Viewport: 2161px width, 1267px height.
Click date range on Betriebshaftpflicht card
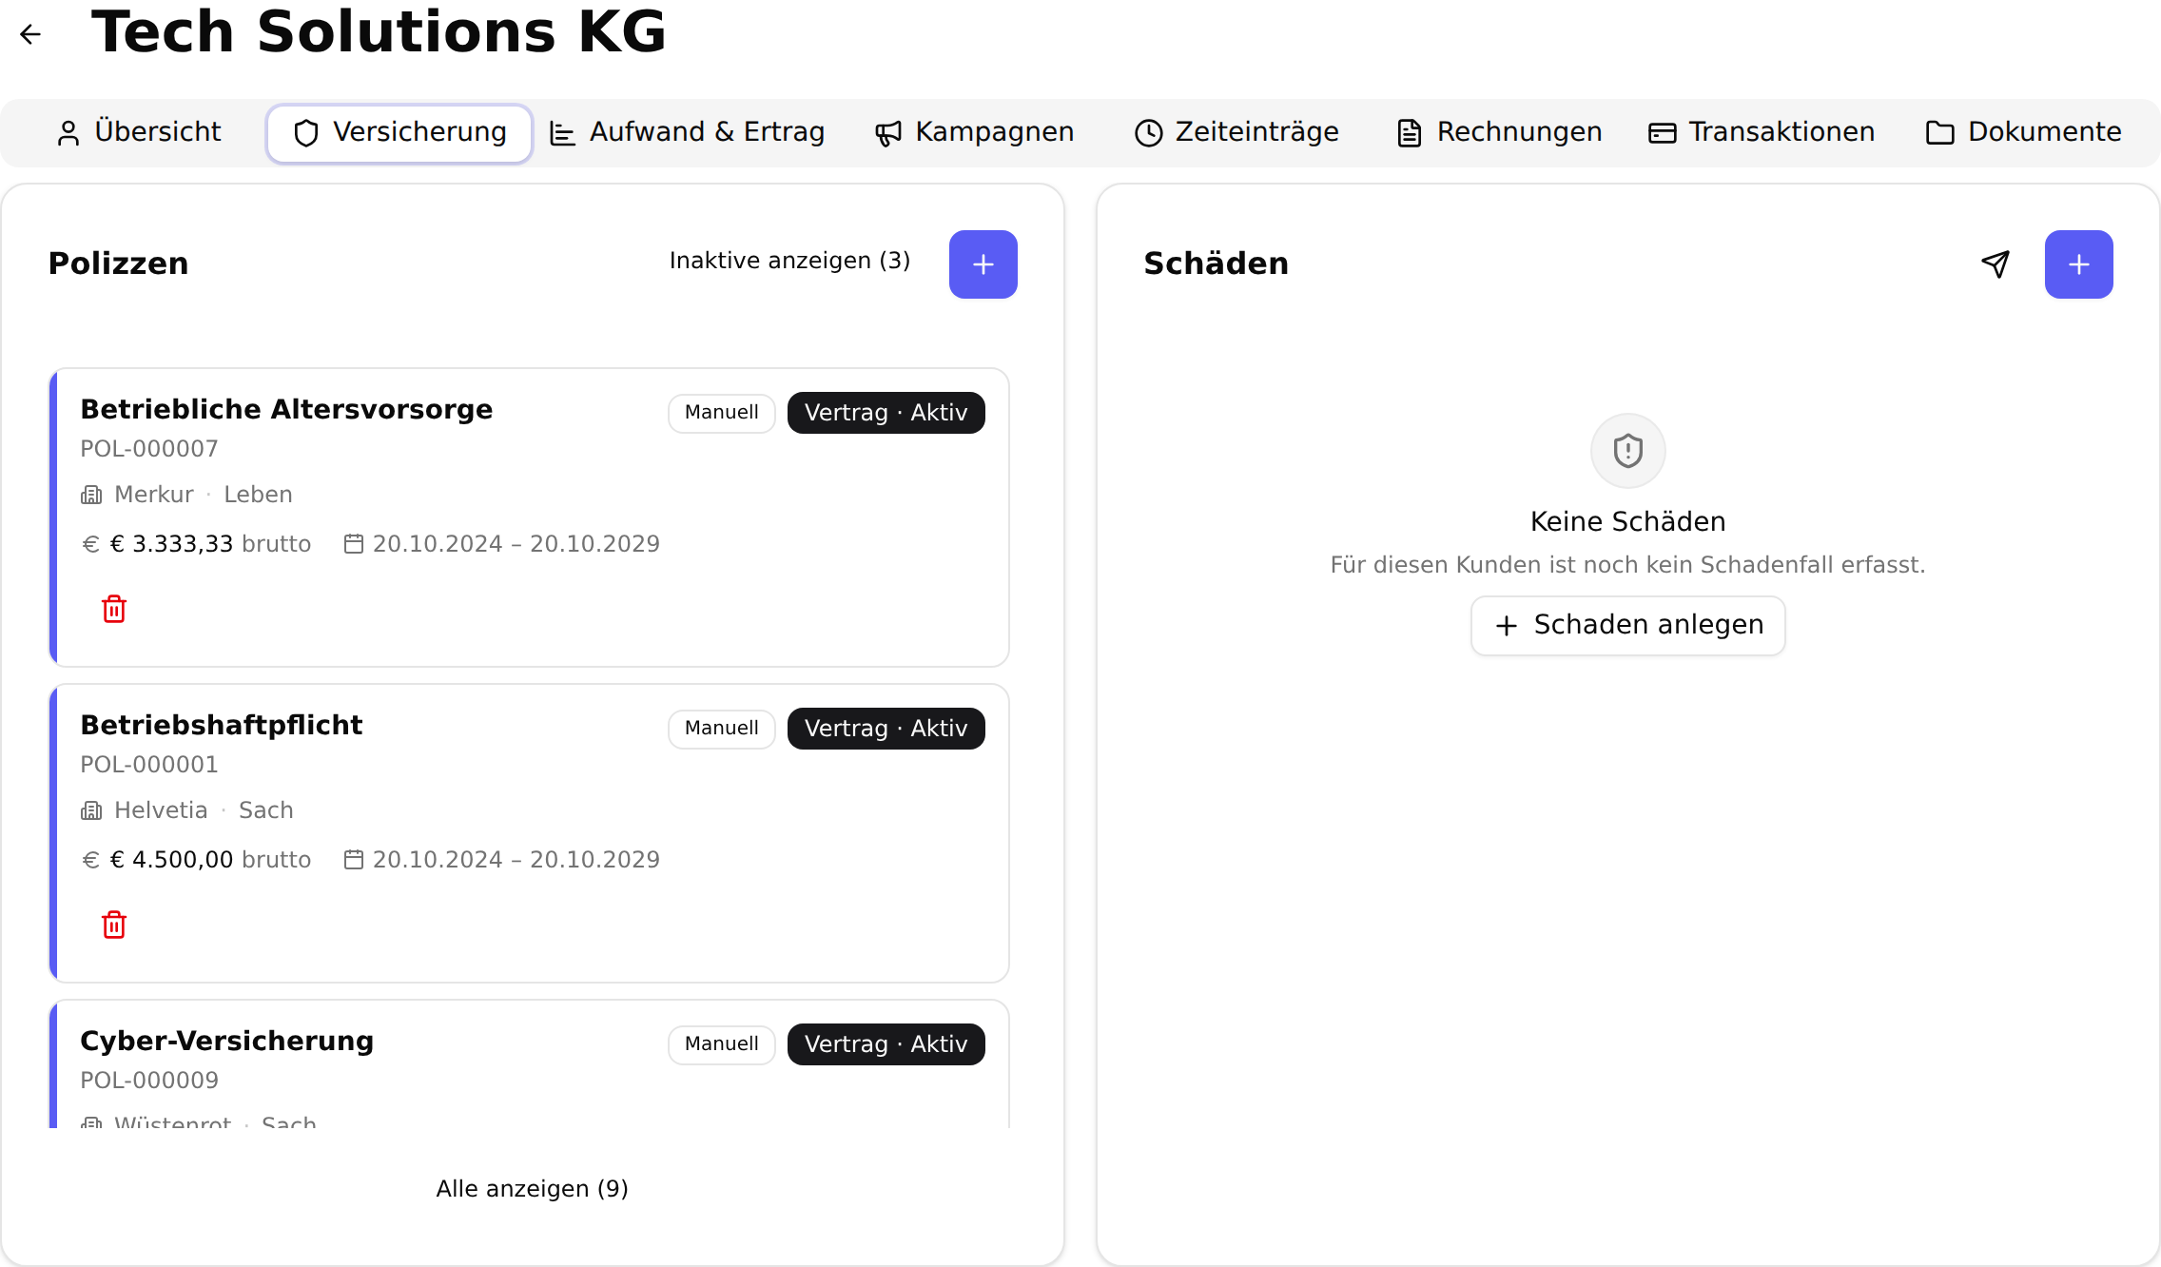(516, 860)
